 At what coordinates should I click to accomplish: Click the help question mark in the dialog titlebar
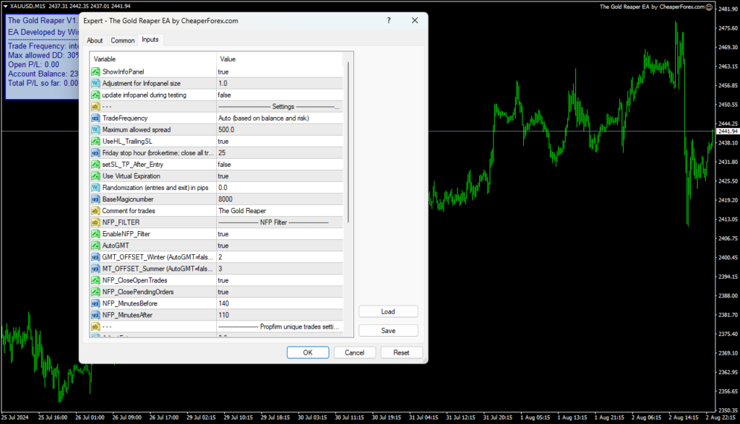[388, 21]
